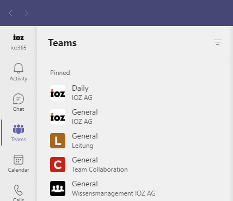Click the filter icon next to Teams
This screenshot has width=233, height=201.
click(x=218, y=42)
